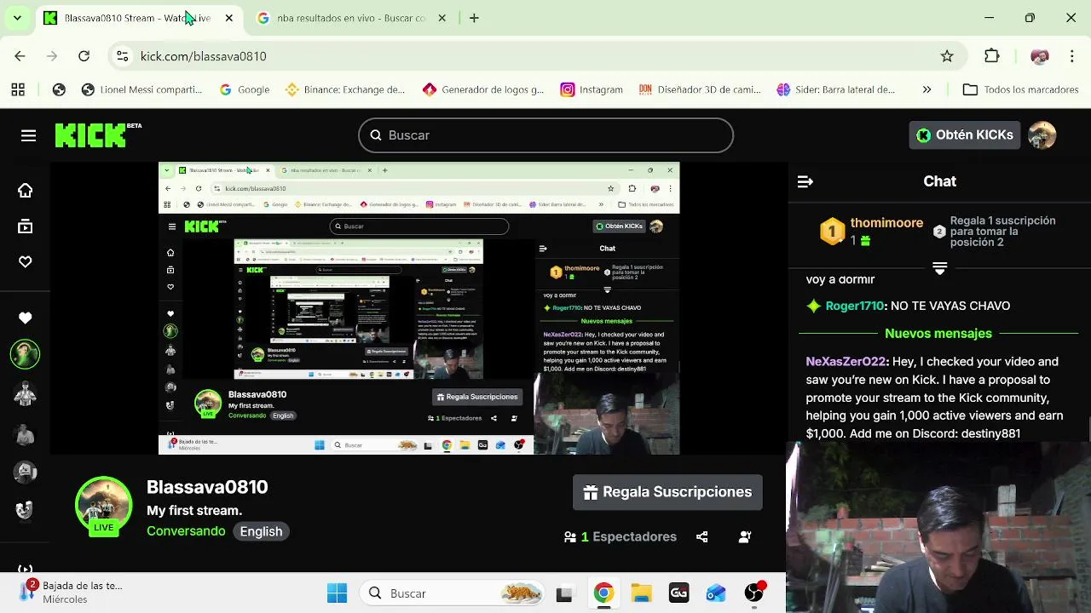
Task: Select the Blassava0810 Stream tab
Action: [136, 18]
